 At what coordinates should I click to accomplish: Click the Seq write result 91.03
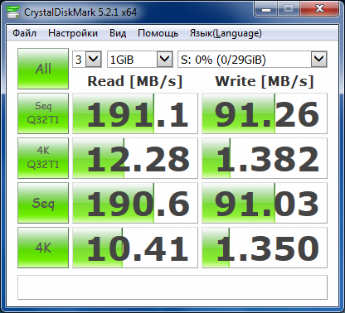(x=265, y=203)
